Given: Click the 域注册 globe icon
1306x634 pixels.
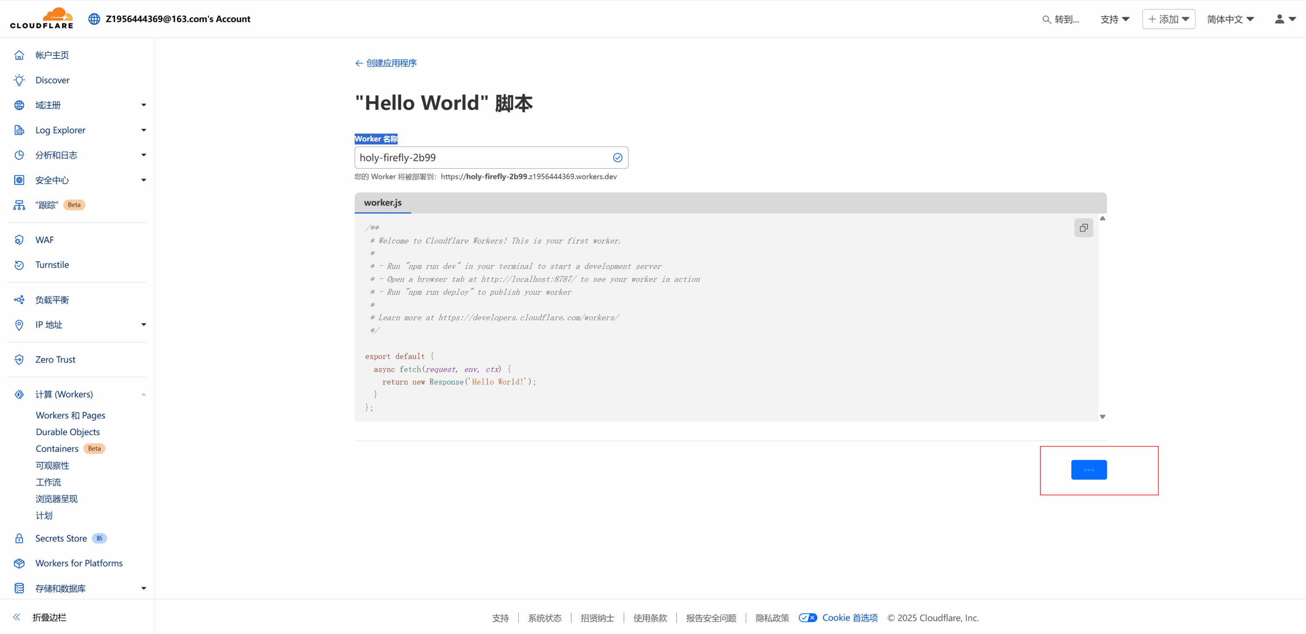Looking at the screenshot, I should [x=19, y=105].
